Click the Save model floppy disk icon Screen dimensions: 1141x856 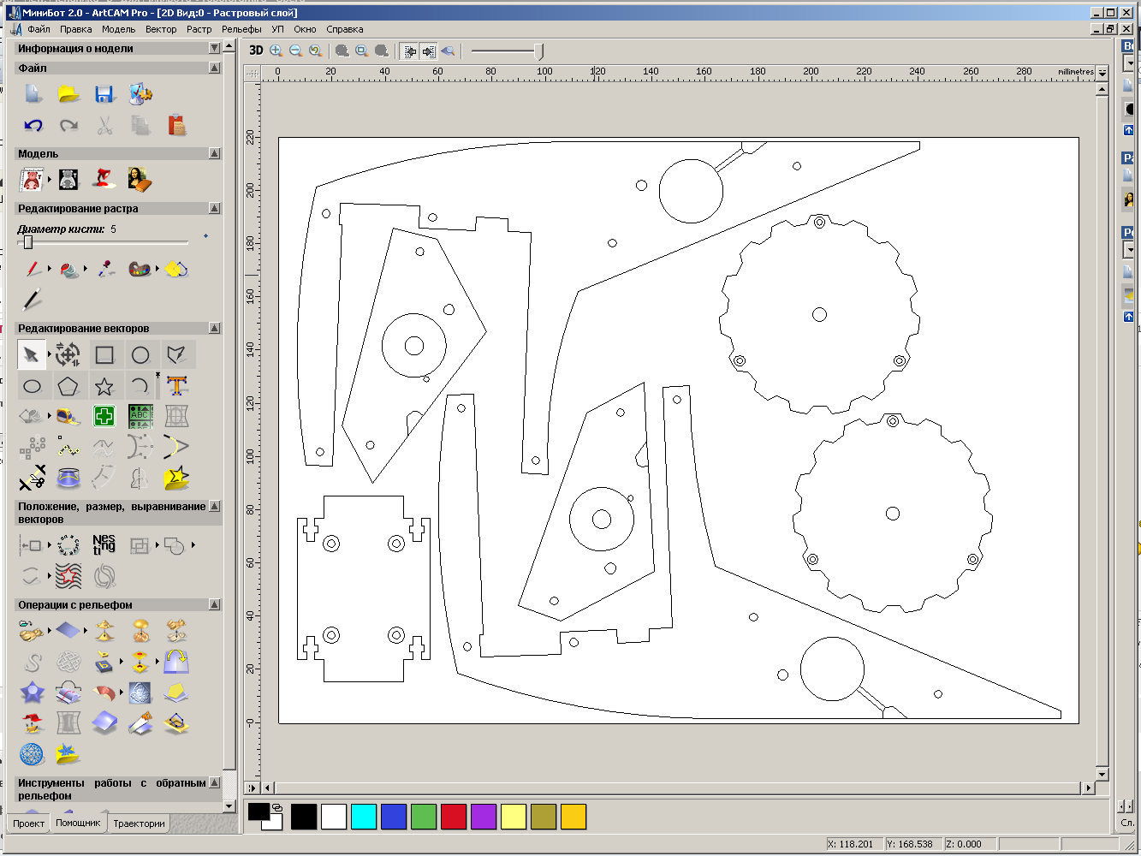point(104,94)
